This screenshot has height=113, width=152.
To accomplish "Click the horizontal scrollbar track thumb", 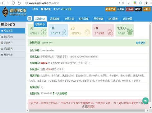I will (x=87, y=111).
